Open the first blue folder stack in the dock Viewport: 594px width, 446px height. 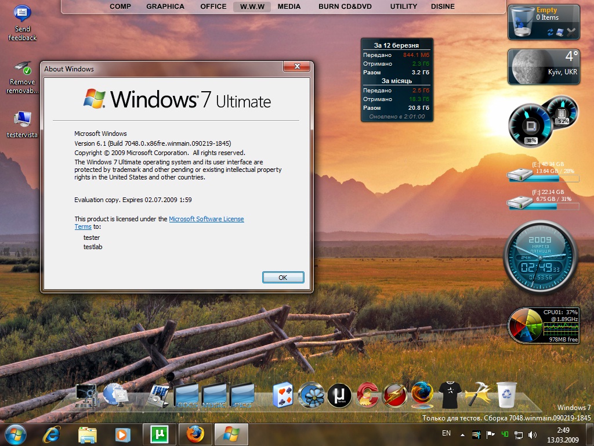(x=186, y=396)
